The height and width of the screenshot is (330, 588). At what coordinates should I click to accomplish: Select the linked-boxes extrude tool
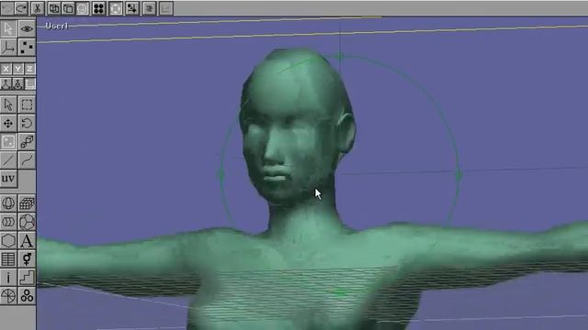pos(27,142)
